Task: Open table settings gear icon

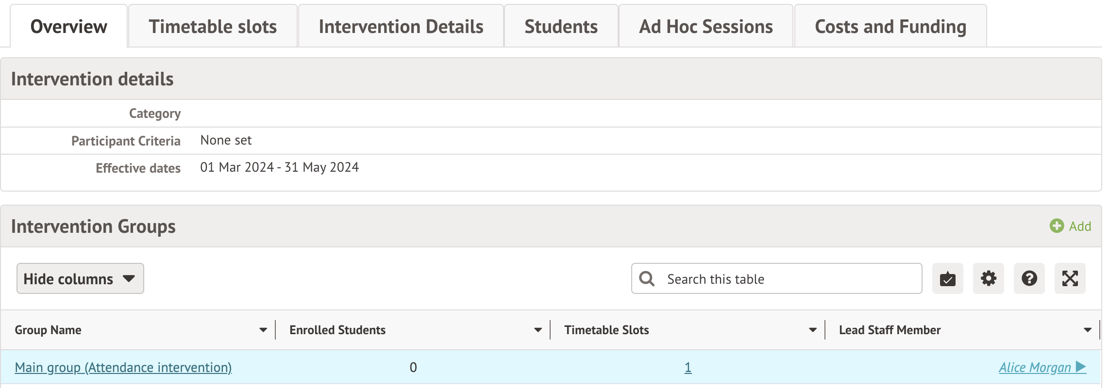Action: (988, 279)
